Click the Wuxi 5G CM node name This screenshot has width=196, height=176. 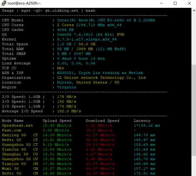click(20, 169)
